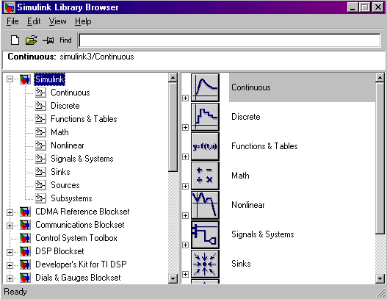387x299 pixels.
Task: Open the Help menu
Action: pos(83,21)
